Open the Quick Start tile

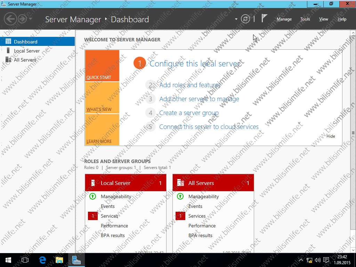102,66
